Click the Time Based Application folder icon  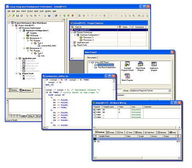[96, 67]
